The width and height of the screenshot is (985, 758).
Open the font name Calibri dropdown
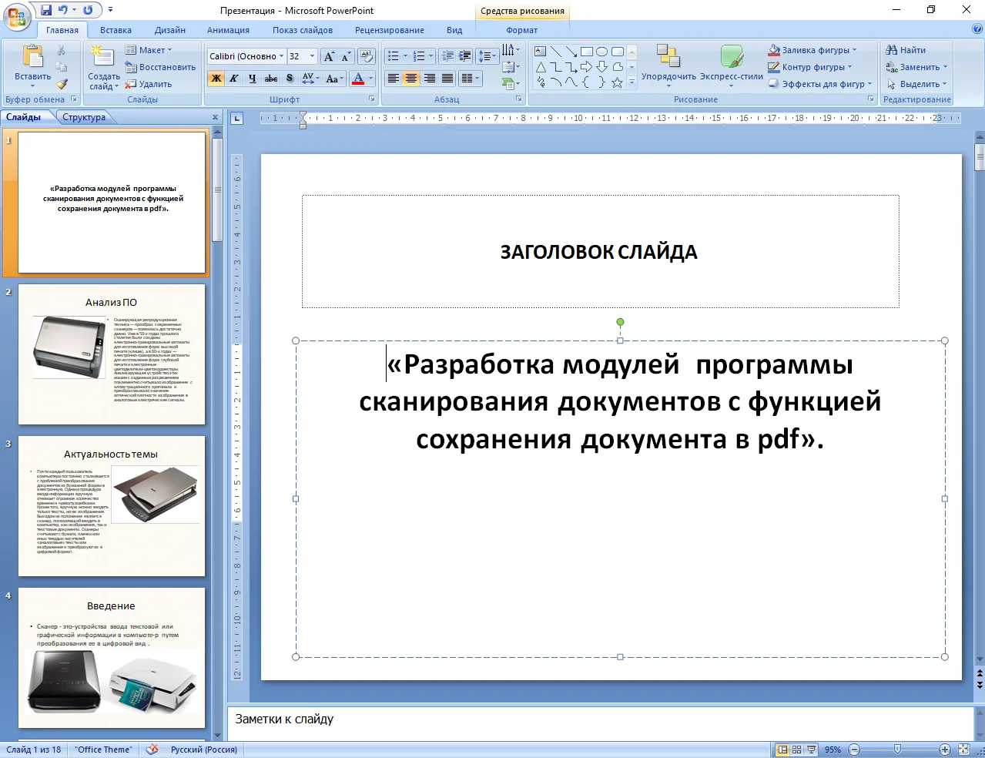click(x=282, y=56)
